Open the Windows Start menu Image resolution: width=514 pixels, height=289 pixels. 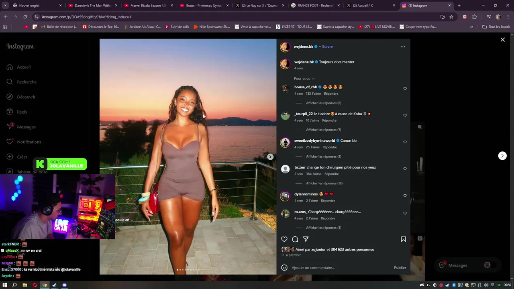pyautogui.click(x=4, y=285)
